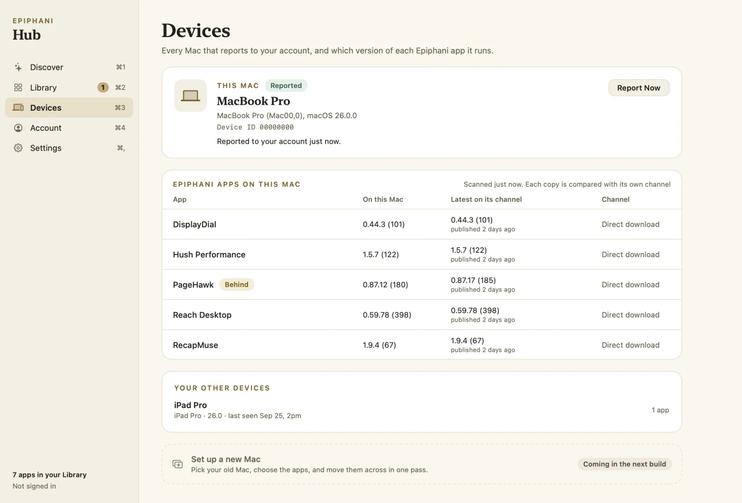
Task: Click the Epiphani Apps on This Mac heading
Action: [x=237, y=185]
